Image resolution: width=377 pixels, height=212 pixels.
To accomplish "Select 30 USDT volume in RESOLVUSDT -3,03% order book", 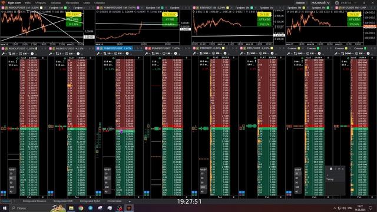I will coord(11,178).
